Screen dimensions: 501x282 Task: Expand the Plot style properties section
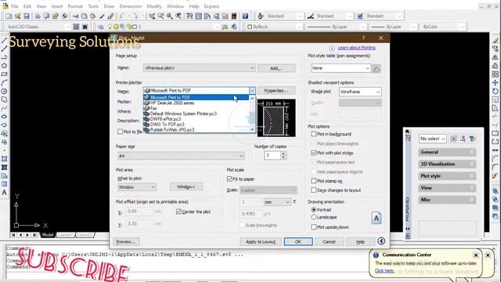pos(447,175)
